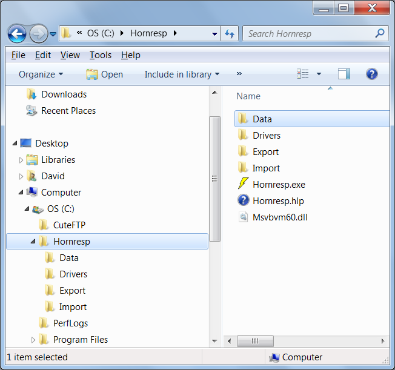Open recent pages dropdown beside the navigation arrows
The height and width of the screenshot is (370, 395).
[53, 33]
